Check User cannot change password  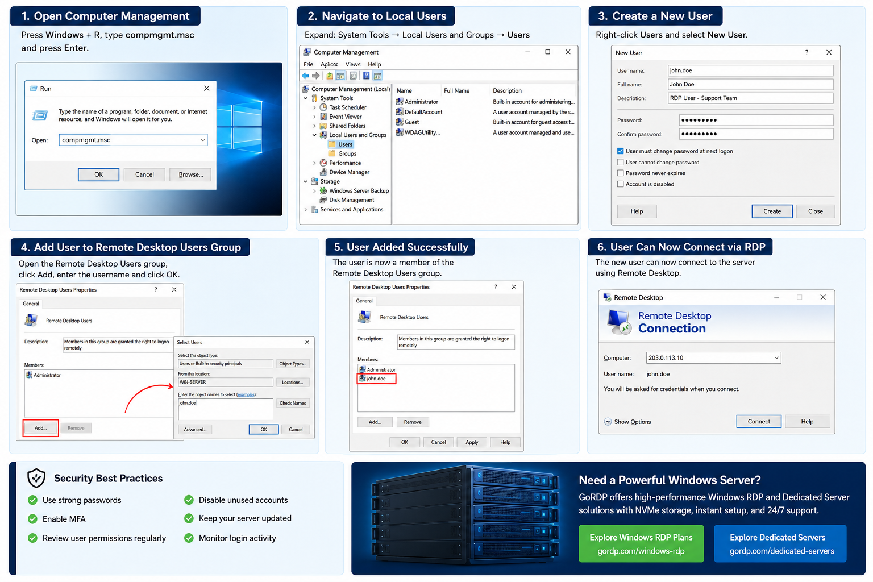(x=621, y=162)
